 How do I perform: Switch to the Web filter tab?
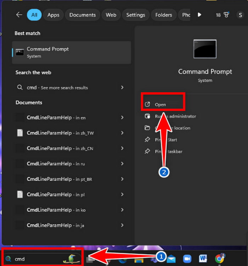tap(111, 15)
